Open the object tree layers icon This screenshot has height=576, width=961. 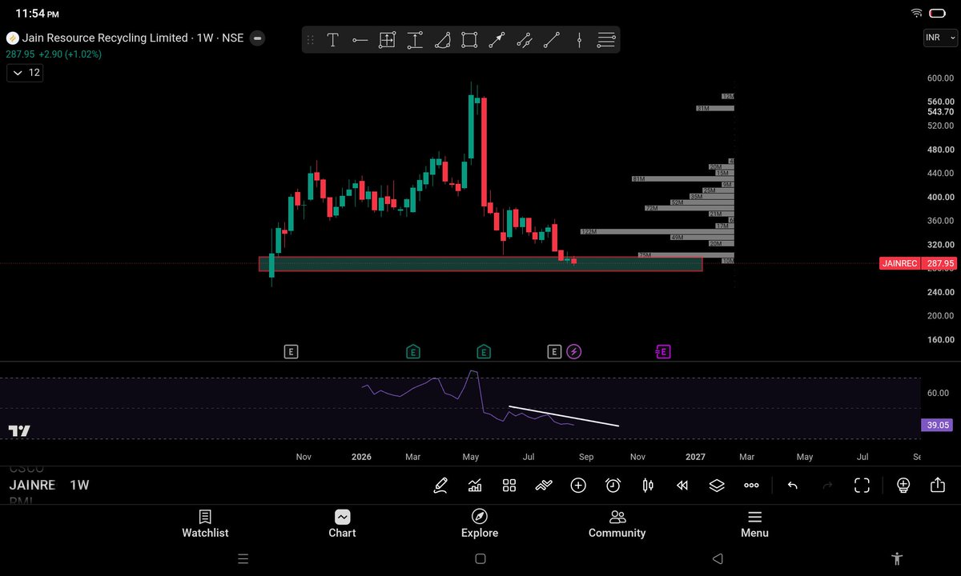click(717, 485)
